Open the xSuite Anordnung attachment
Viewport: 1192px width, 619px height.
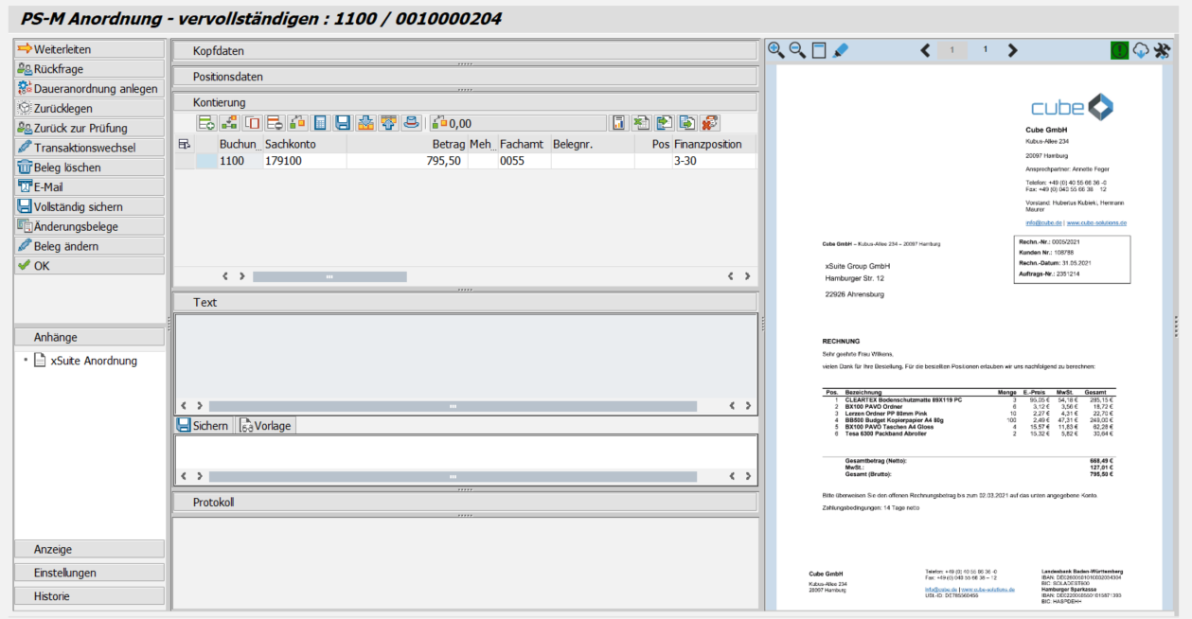click(92, 359)
